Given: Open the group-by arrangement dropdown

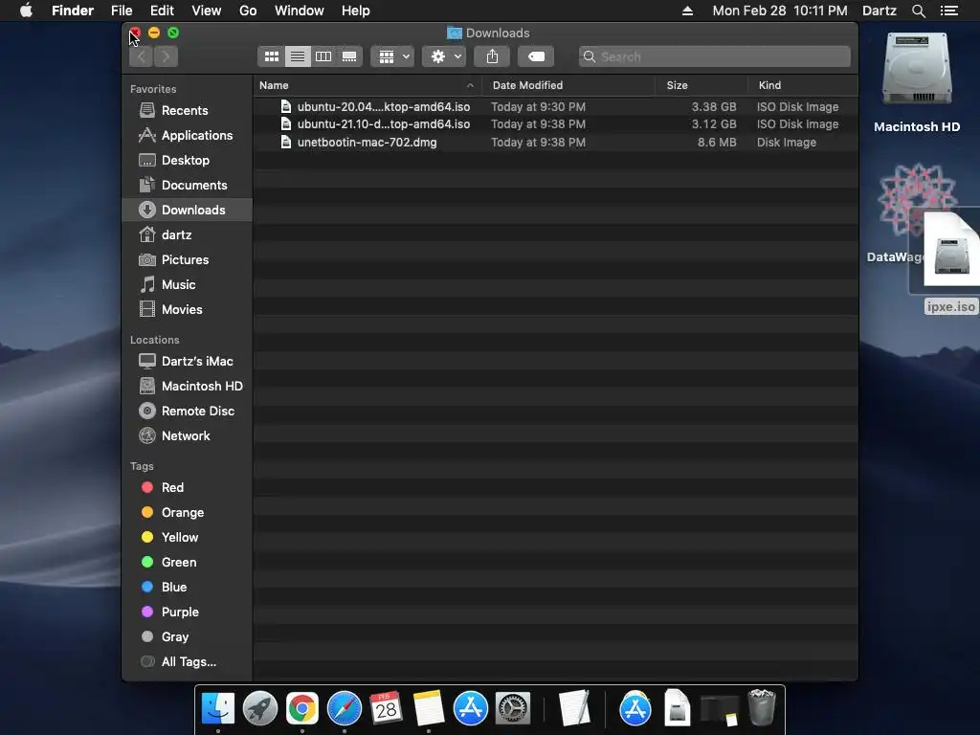Looking at the screenshot, I should 392,56.
